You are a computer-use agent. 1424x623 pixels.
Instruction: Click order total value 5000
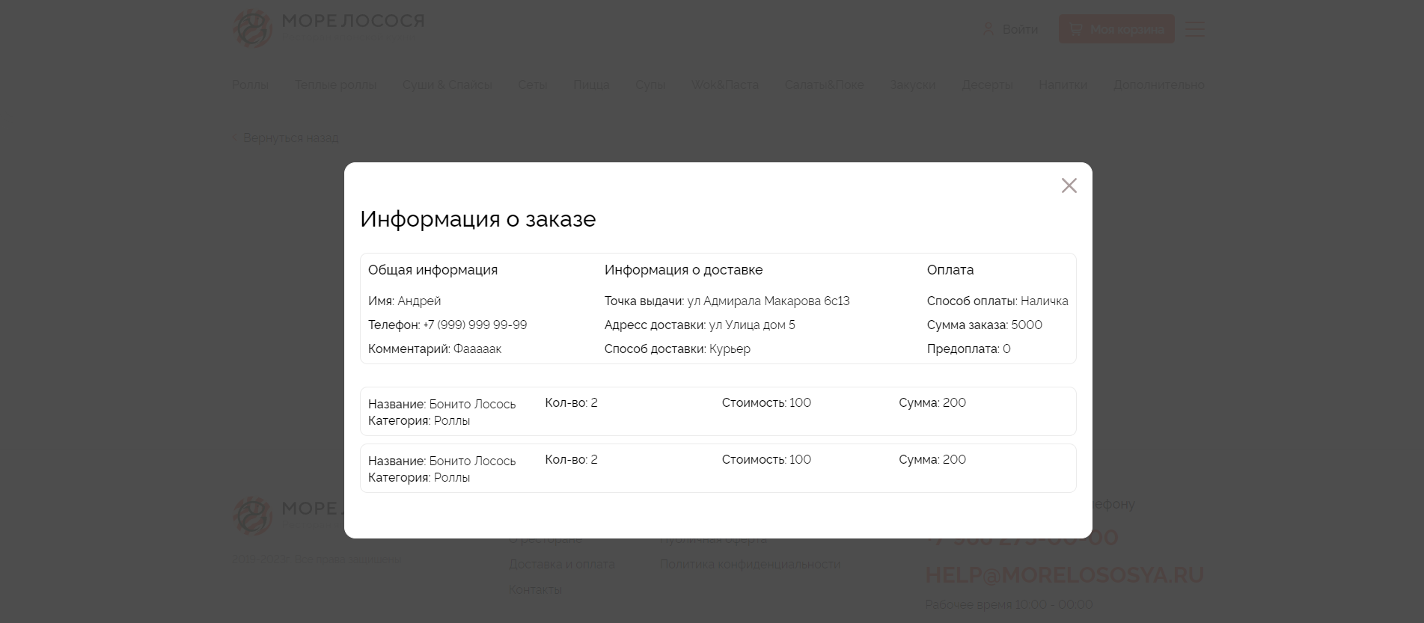pos(1027,325)
